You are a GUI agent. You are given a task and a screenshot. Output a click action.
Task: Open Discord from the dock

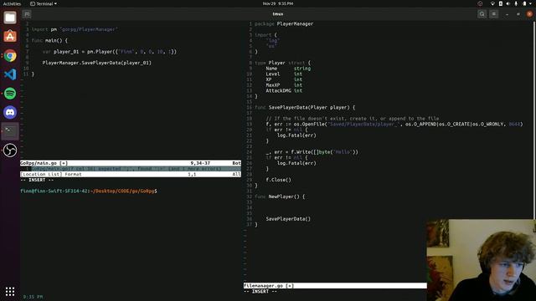point(10,112)
